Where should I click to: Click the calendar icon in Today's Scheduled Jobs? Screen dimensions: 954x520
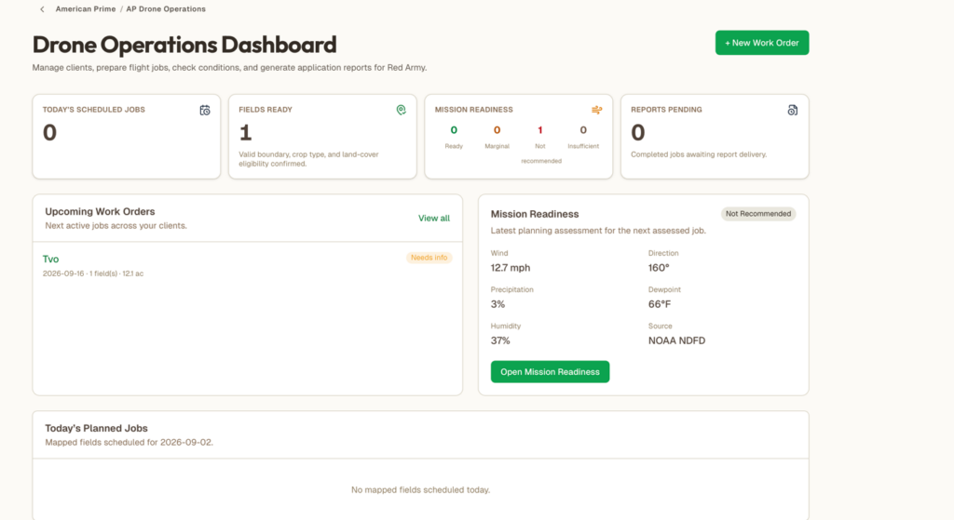[205, 110]
